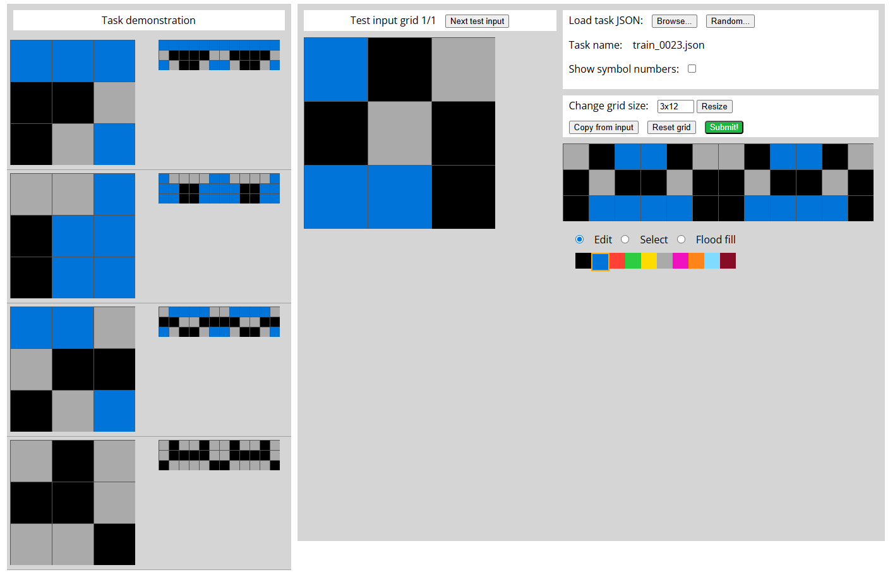895x572 pixels.
Task: Click the Browse... button to load task
Action: 674,21
